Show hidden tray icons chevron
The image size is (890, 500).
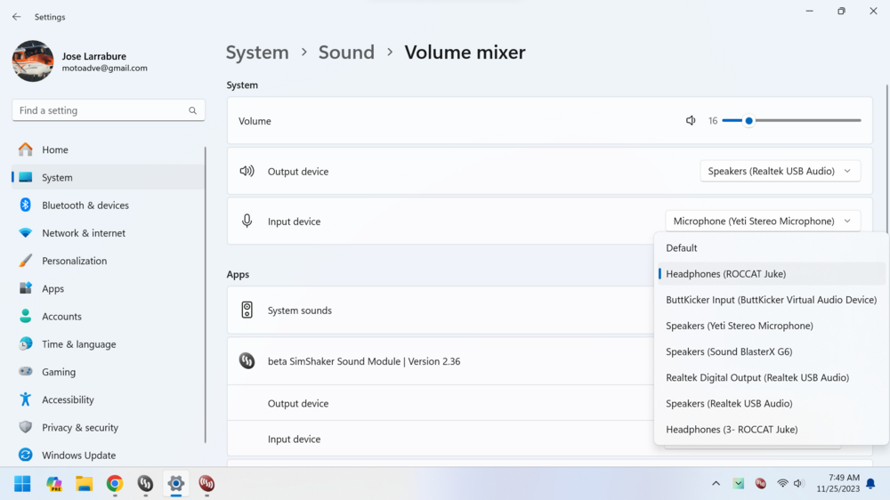coord(716,484)
